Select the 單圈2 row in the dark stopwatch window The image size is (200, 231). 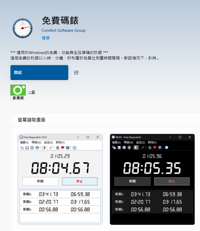tap(152, 202)
